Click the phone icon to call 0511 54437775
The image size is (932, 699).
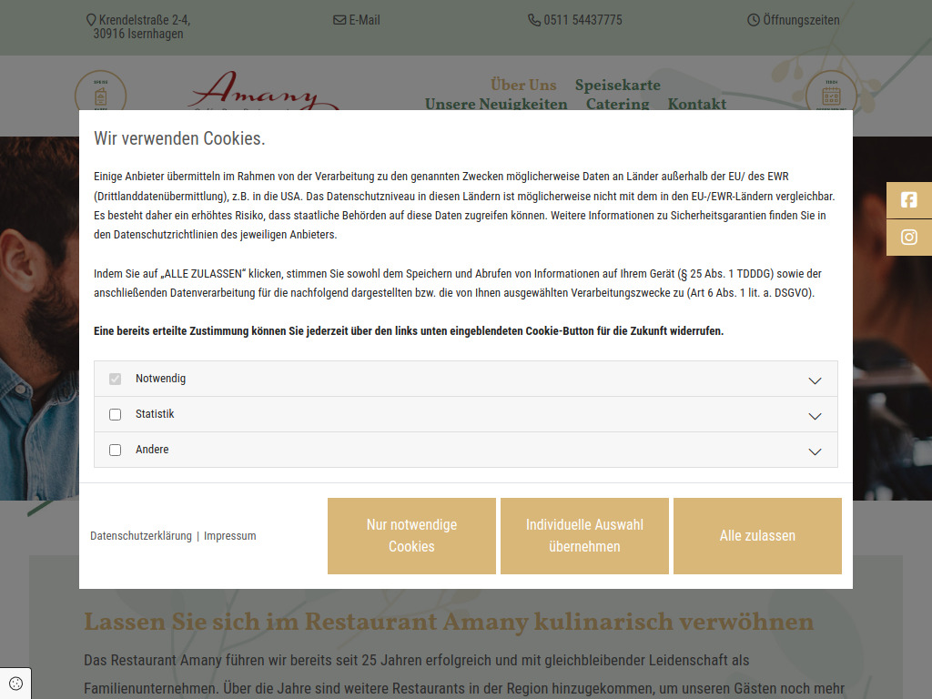coord(533,19)
